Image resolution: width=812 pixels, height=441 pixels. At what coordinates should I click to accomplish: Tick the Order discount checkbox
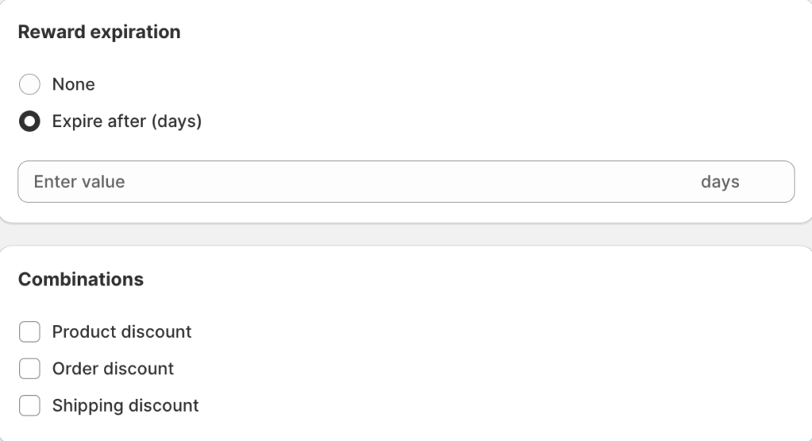click(x=29, y=369)
